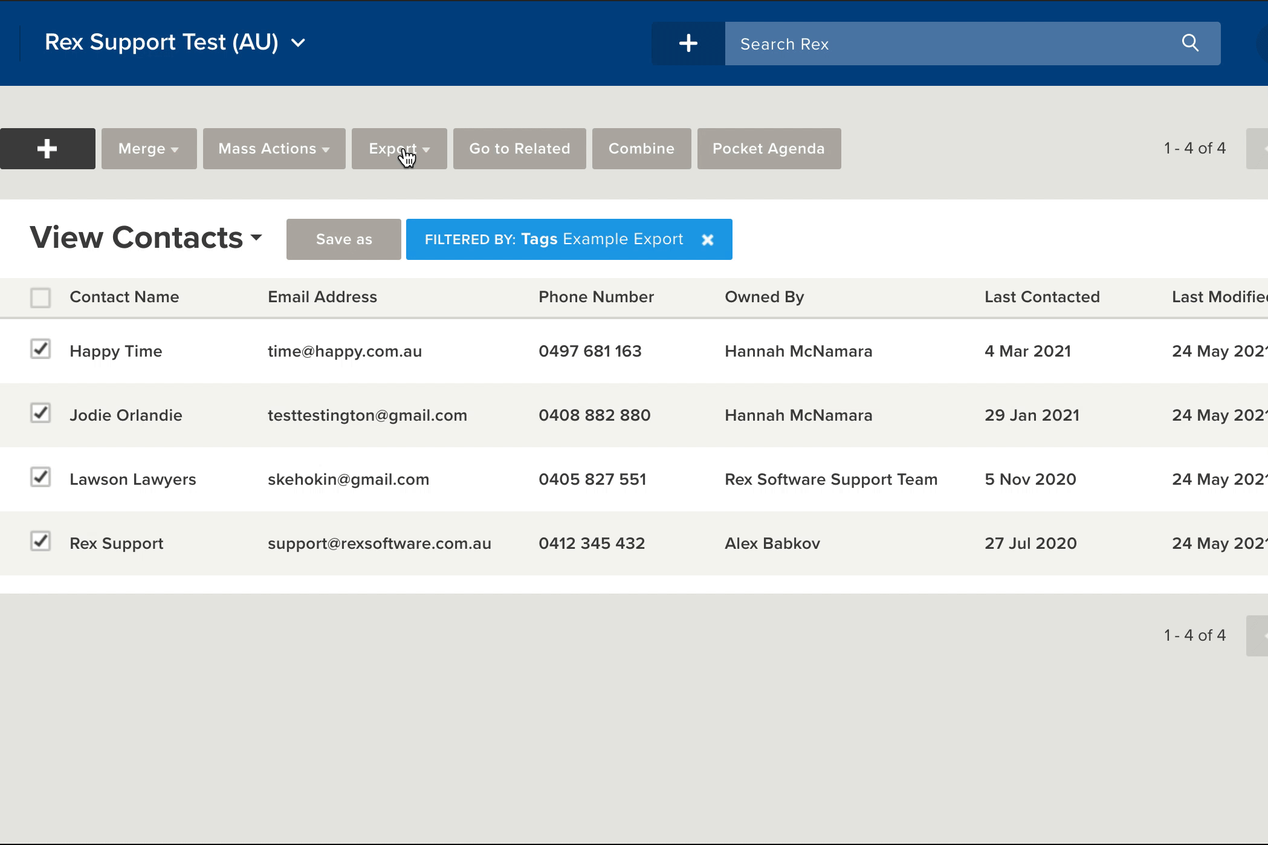1268x845 pixels.
Task: Click email testtestington@gmail.com
Action: [x=367, y=415]
